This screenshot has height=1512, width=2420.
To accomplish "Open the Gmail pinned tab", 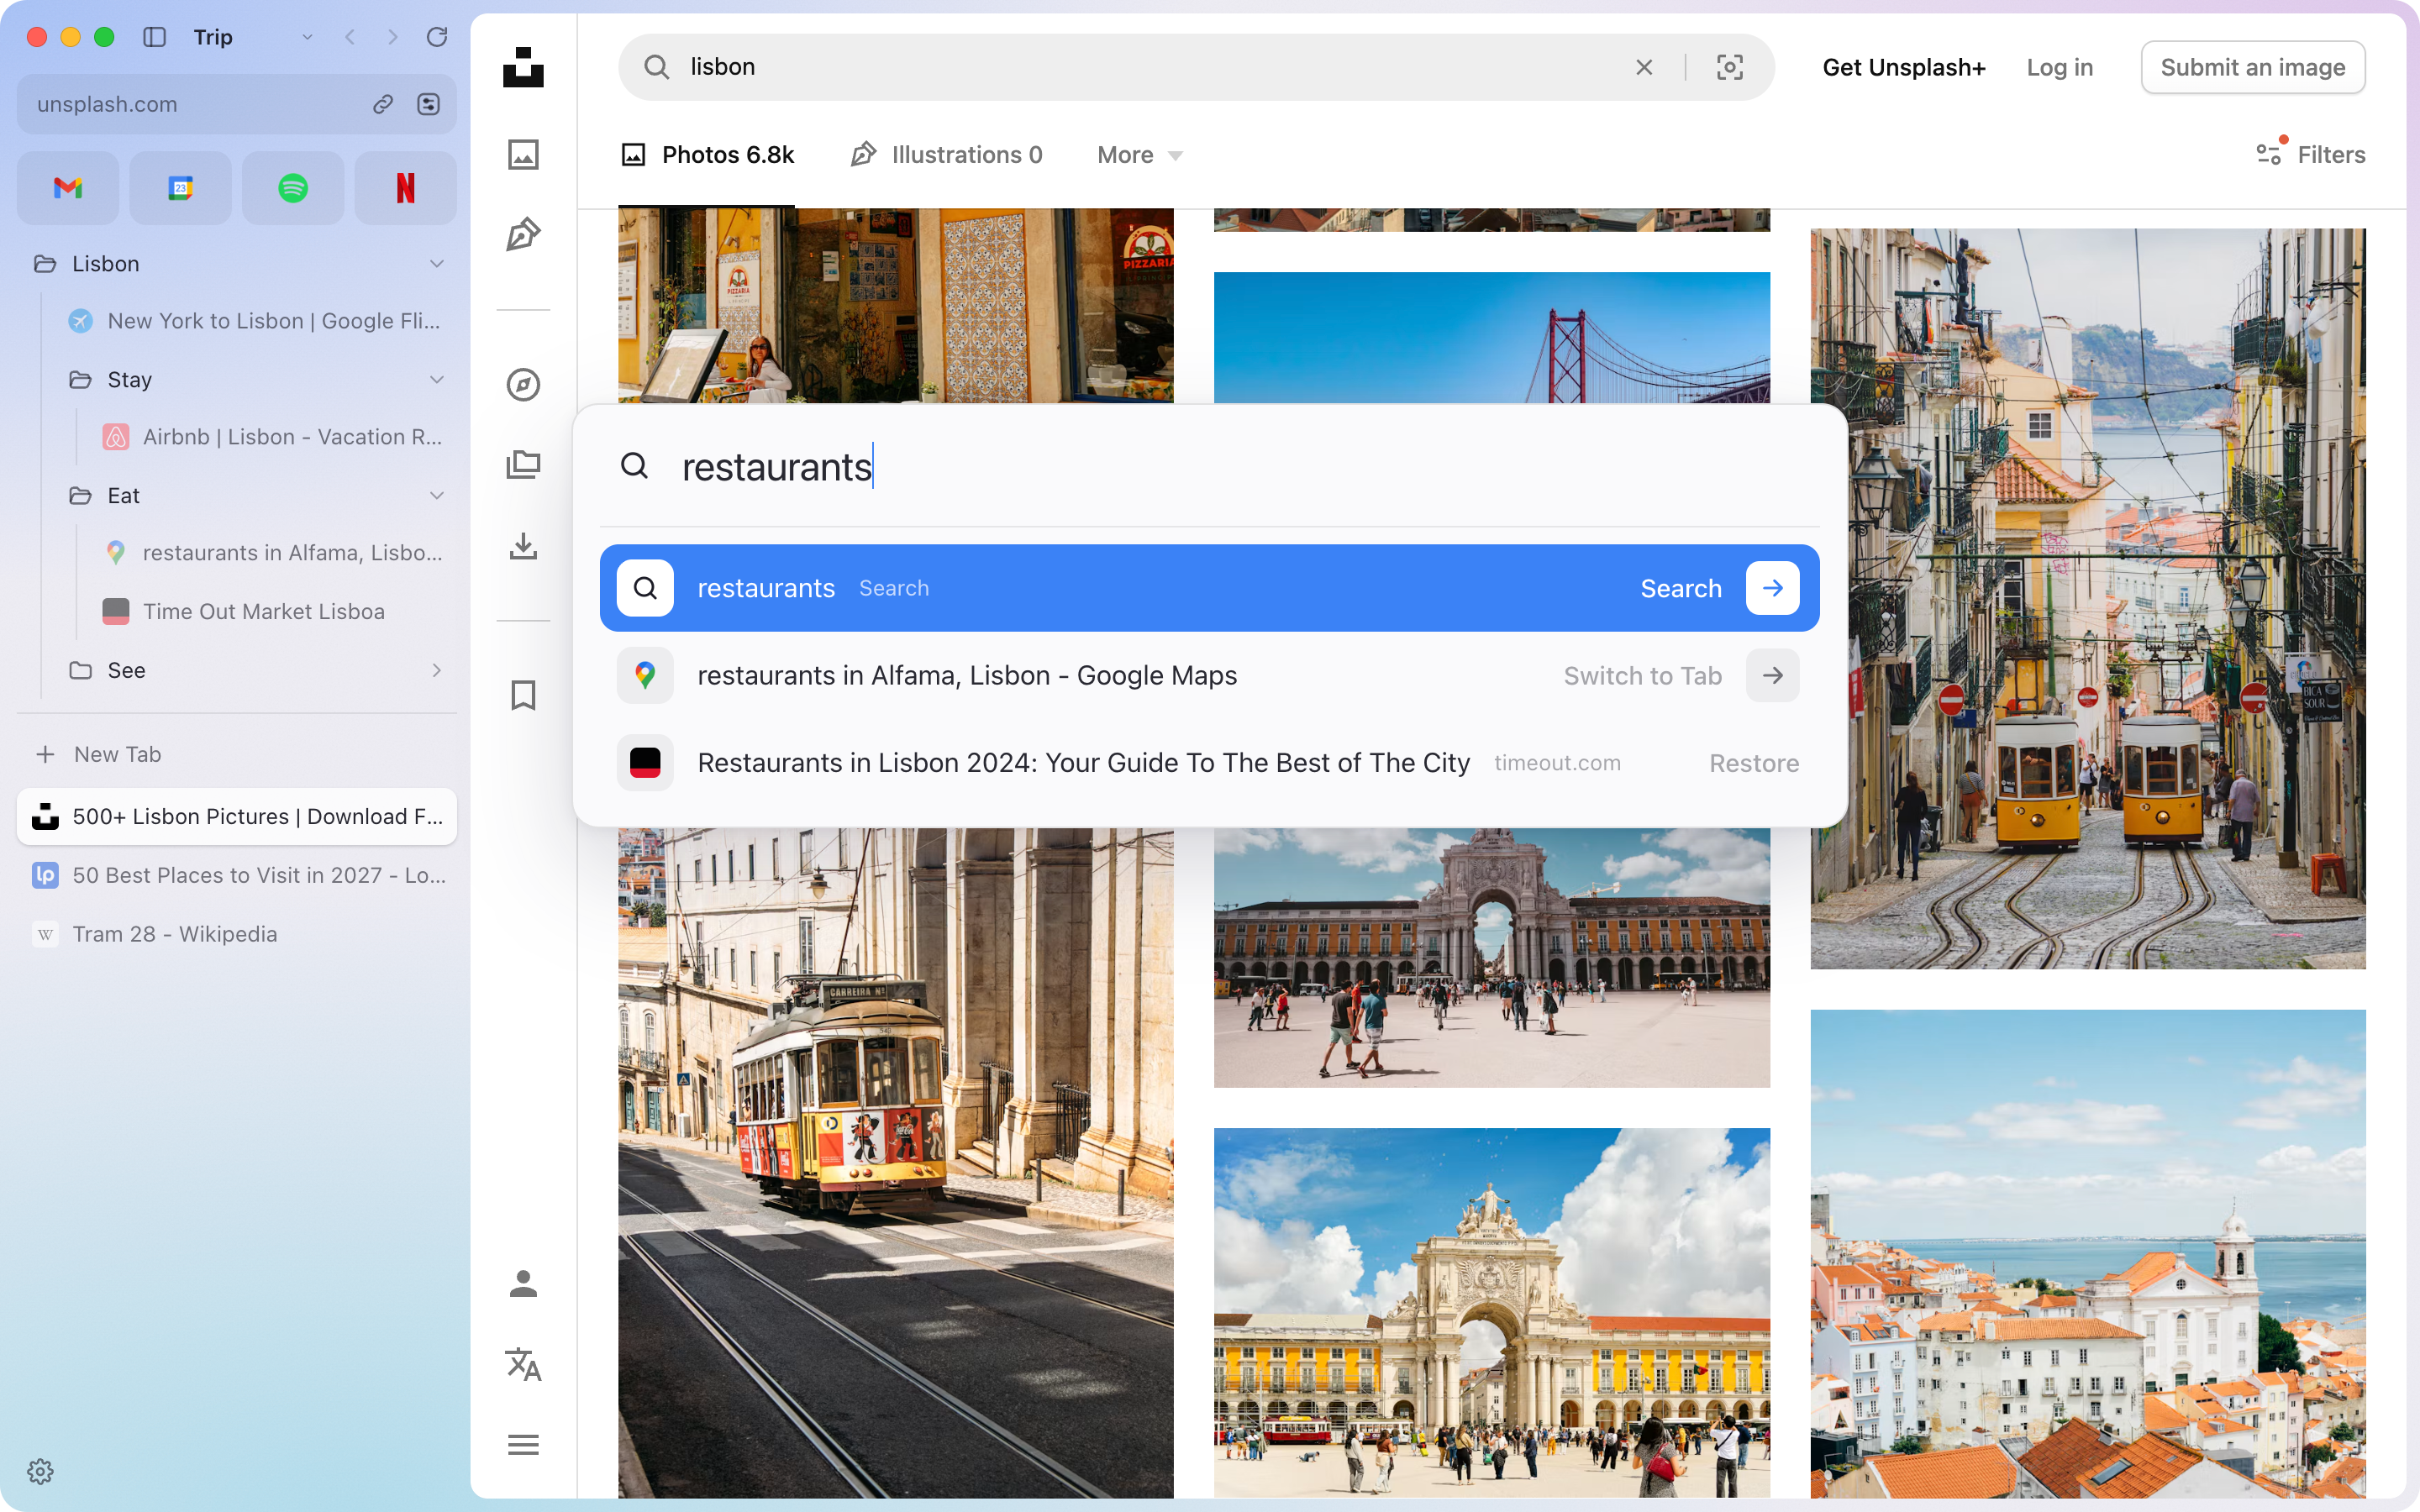I will (68, 188).
